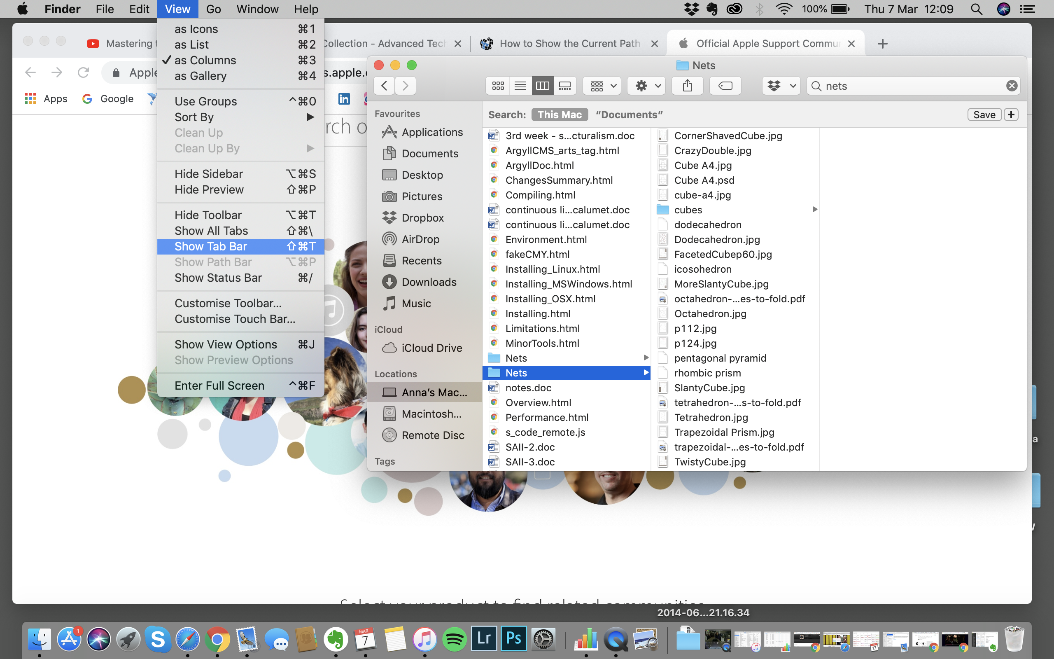1054x659 pixels.
Task: Switch Finder to icon view button
Action: click(x=498, y=86)
